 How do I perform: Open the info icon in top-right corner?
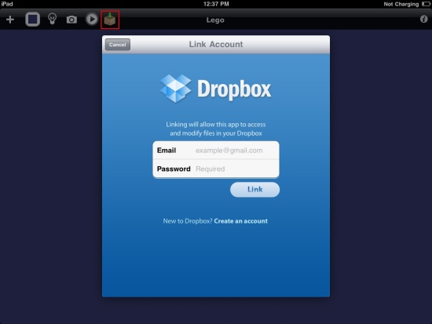click(x=423, y=19)
